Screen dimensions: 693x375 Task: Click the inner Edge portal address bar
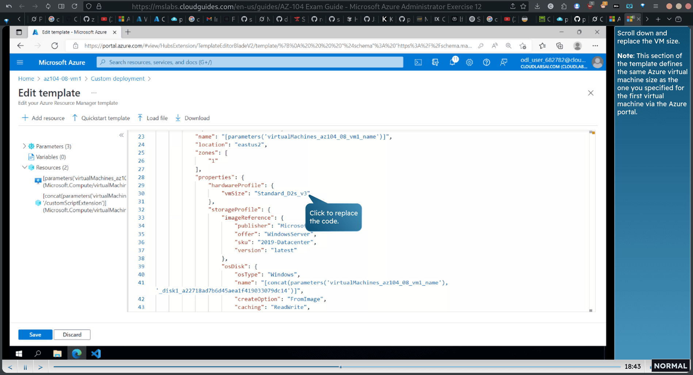click(277, 46)
